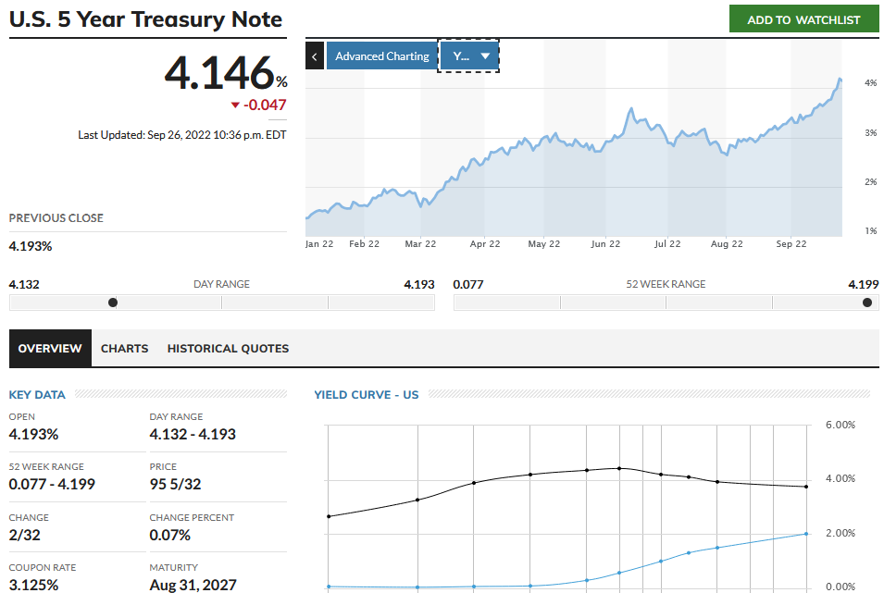Image resolution: width=884 pixels, height=593 pixels.
Task: Click the day range low value 4.132
Action: (x=24, y=285)
